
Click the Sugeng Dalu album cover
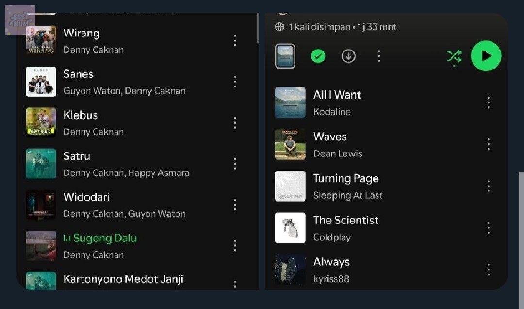[x=41, y=246]
